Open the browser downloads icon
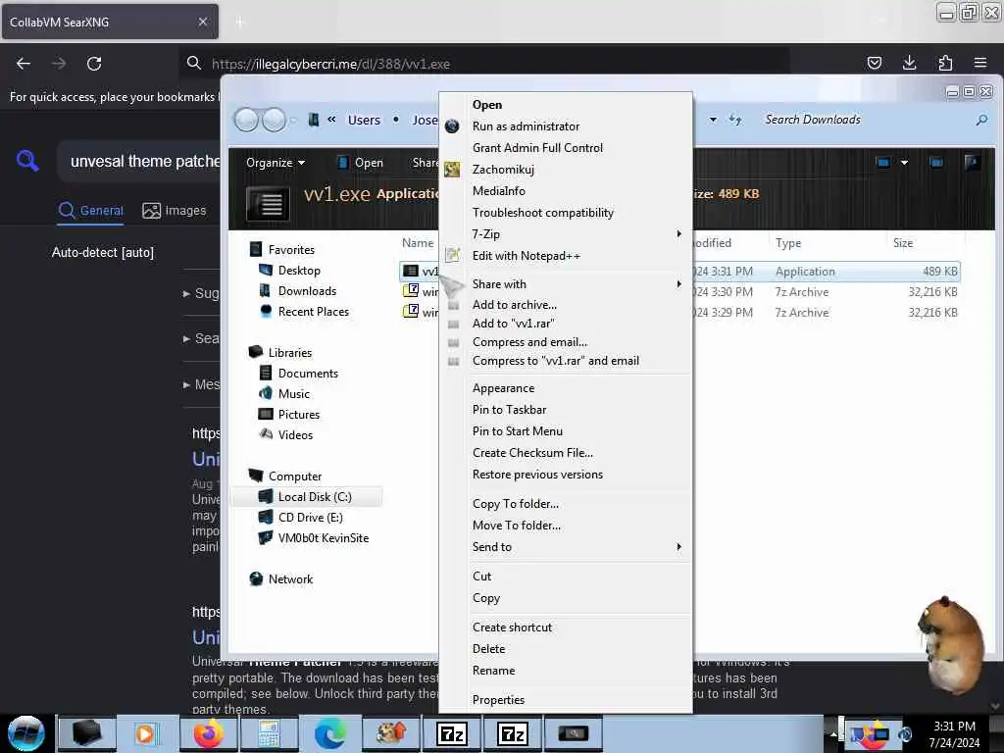1004x753 pixels. (909, 63)
